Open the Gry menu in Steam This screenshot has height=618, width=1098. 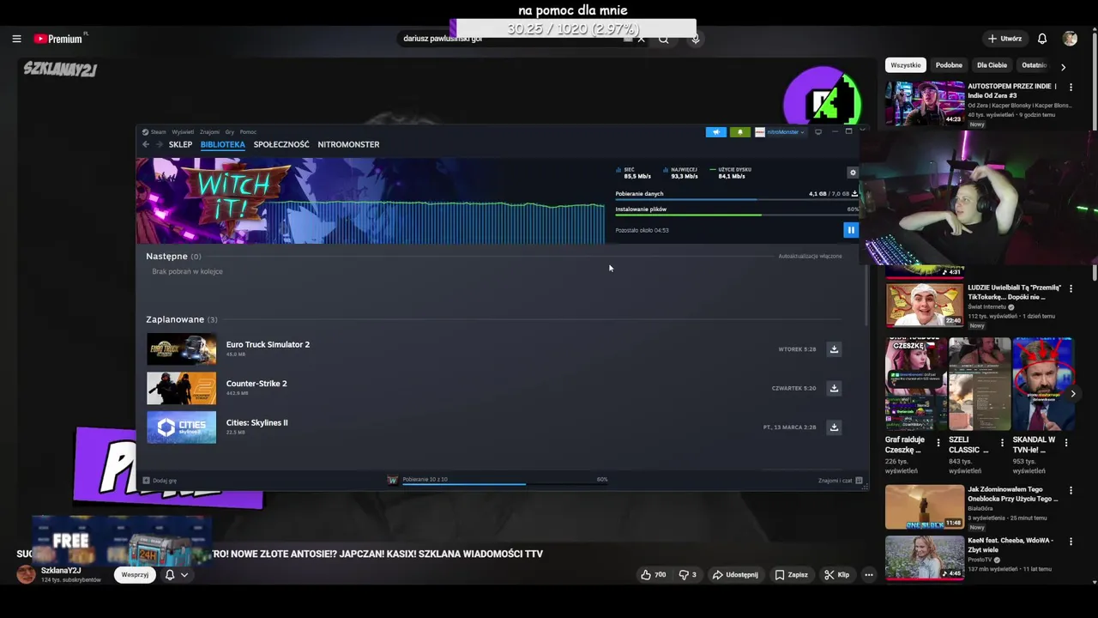pyautogui.click(x=230, y=132)
